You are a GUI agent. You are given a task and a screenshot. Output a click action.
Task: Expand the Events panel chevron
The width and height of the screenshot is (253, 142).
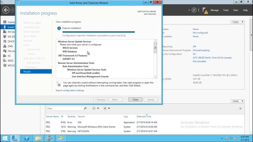click(240, 108)
